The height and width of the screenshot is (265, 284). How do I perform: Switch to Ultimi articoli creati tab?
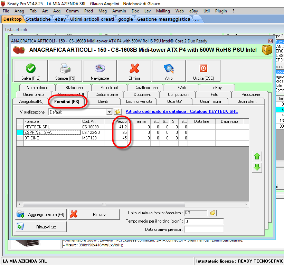tap(92, 19)
